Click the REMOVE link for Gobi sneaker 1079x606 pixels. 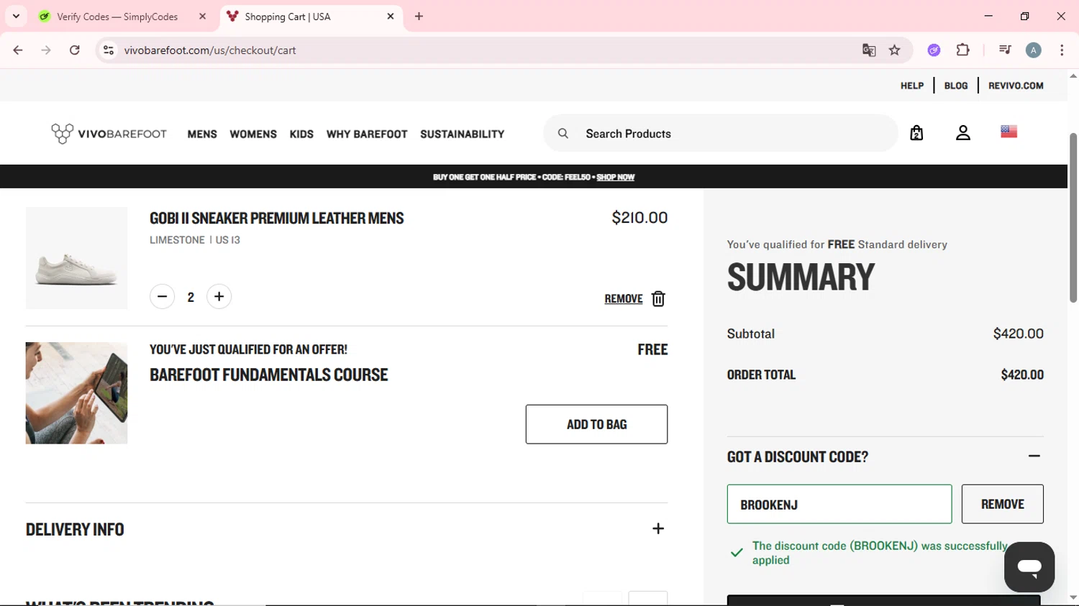tap(624, 299)
